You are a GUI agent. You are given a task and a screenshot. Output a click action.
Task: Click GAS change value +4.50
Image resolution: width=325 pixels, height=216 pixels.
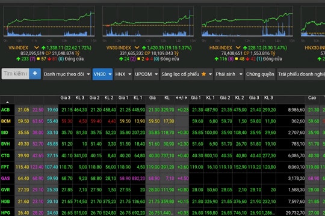(183, 178)
